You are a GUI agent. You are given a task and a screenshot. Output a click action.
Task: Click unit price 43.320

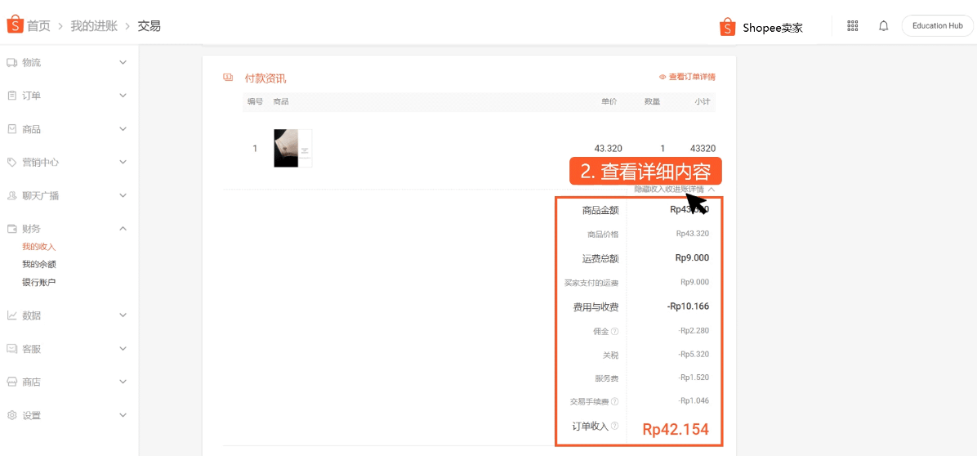[x=608, y=148]
